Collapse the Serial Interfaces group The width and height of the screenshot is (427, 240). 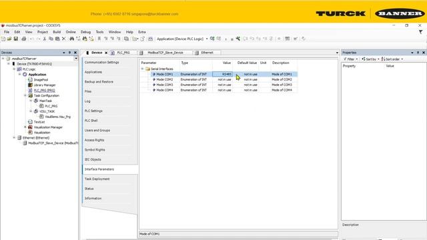tap(142, 69)
